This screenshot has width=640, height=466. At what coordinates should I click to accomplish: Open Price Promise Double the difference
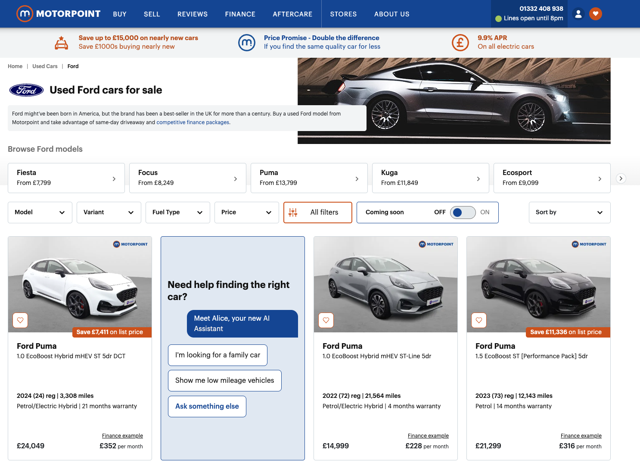pos(322,42)
